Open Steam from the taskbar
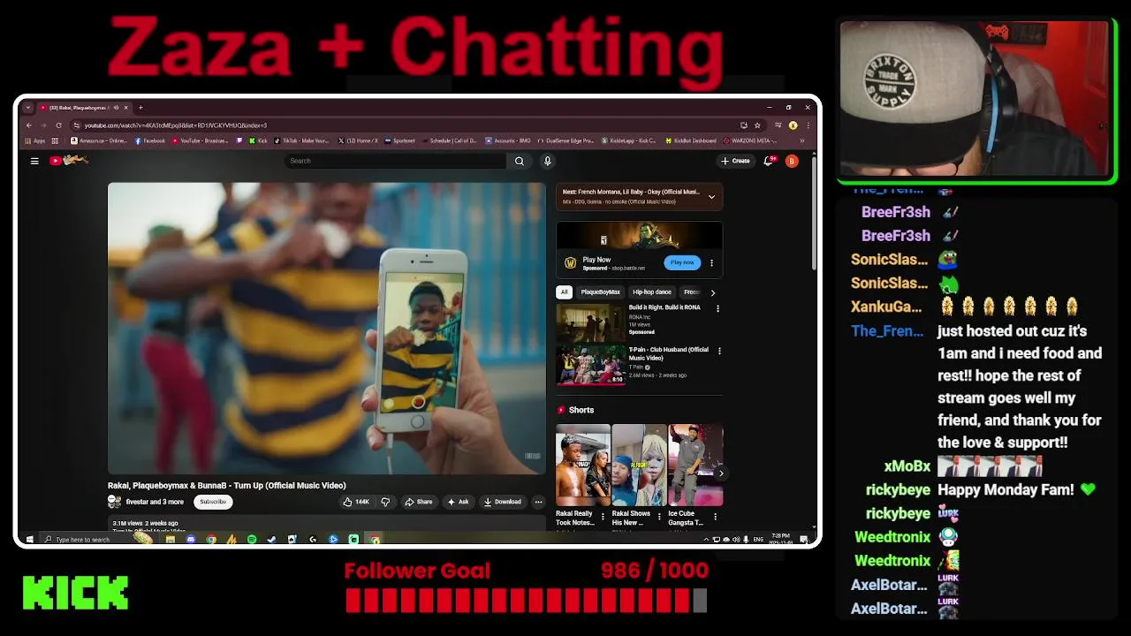The width and height of the screenshot is (1131, 636). [272, 539]
